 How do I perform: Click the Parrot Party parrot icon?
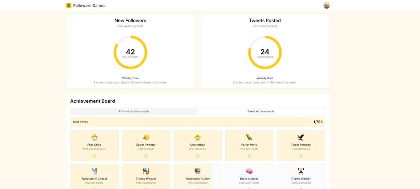coord(249,137)
